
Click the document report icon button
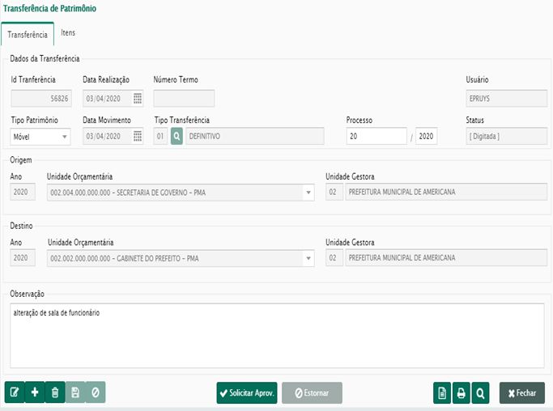click(442, 392)
